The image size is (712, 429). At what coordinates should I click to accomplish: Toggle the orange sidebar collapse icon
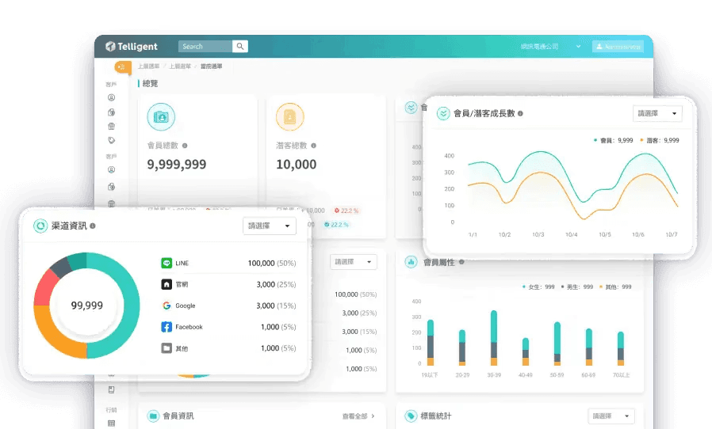pos(122,66)
